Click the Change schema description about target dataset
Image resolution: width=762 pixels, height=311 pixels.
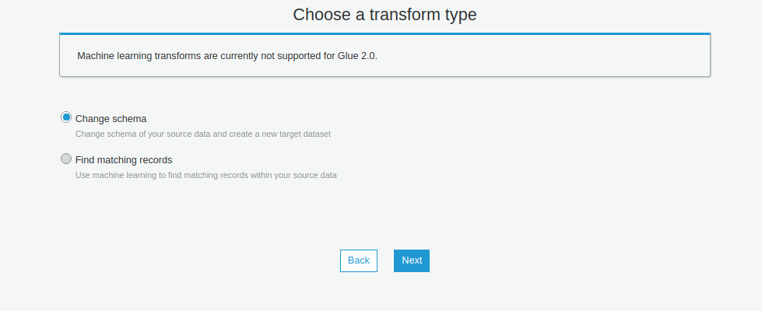click(202, 134)
